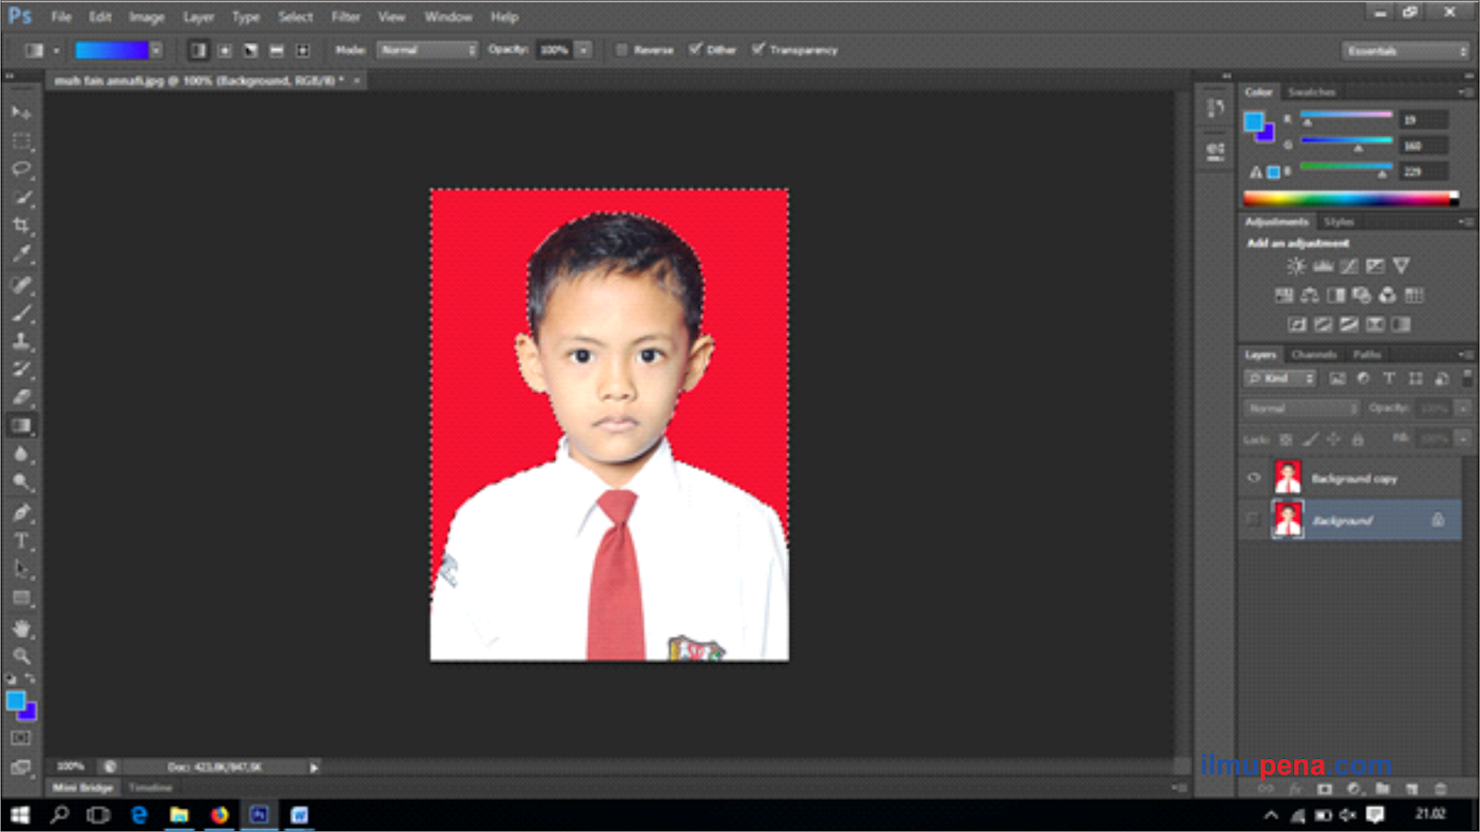Create a new layer with the bottom icon
Screen dimensions: 1480x832
click(1412, 789)
